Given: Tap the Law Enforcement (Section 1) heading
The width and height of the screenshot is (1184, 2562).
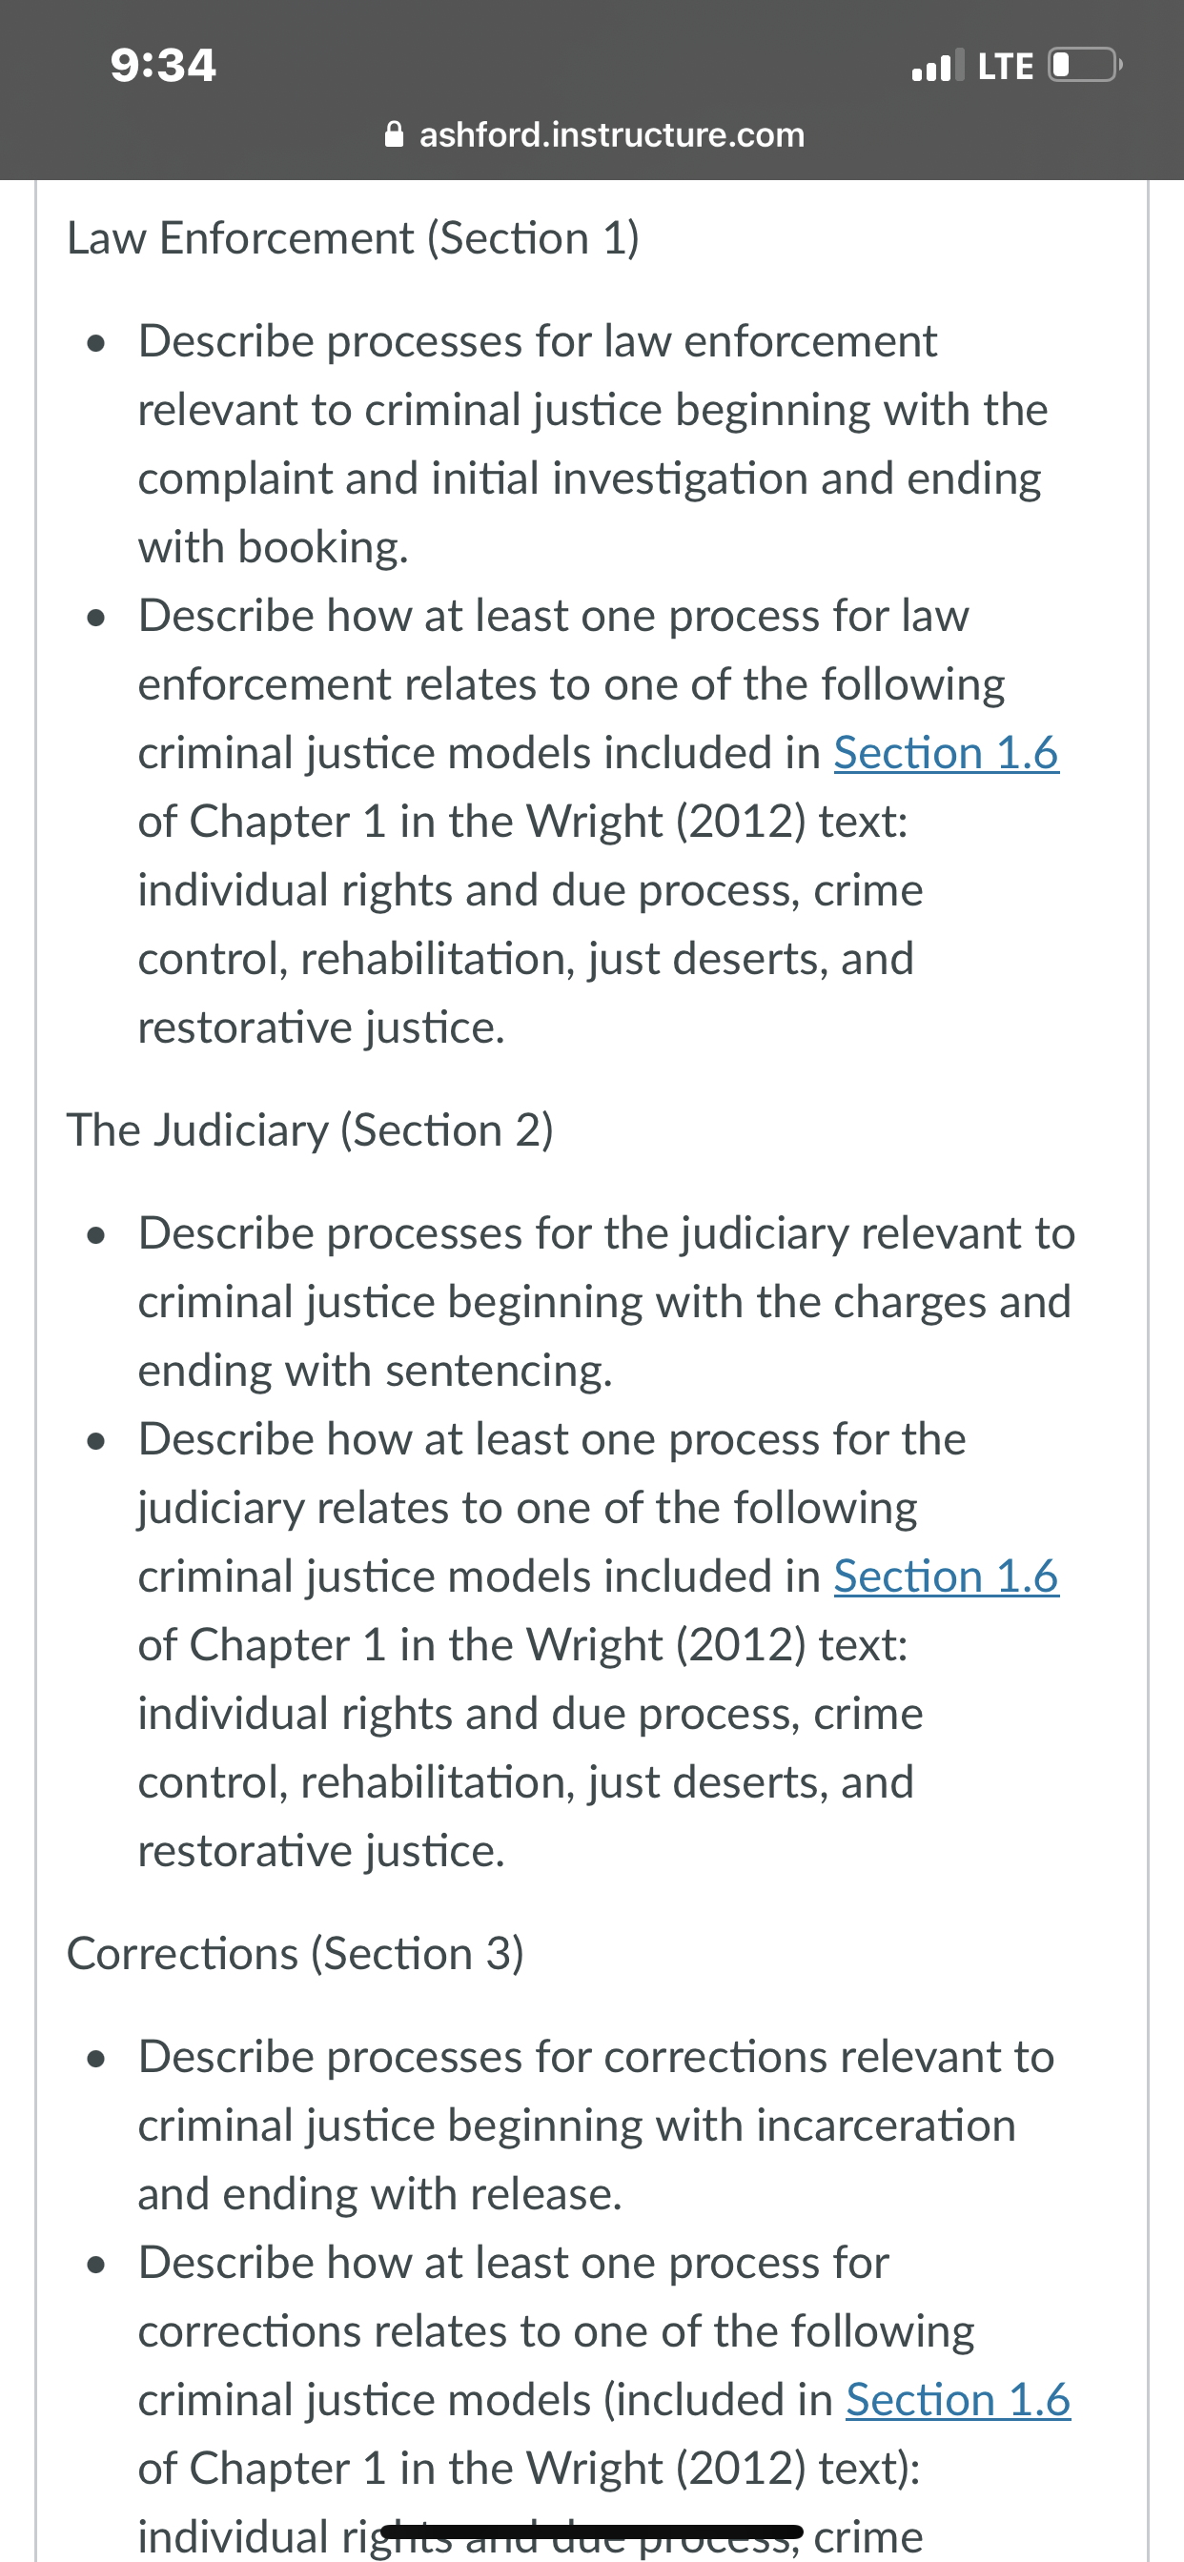Looking at the screenshot, I should coord(354,238).
